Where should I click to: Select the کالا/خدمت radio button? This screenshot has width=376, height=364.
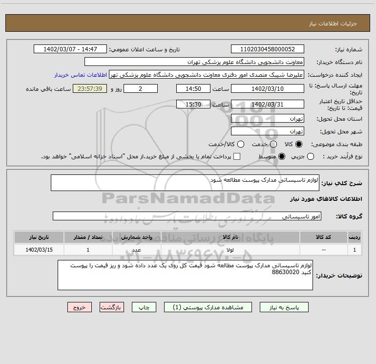(241, 144)
